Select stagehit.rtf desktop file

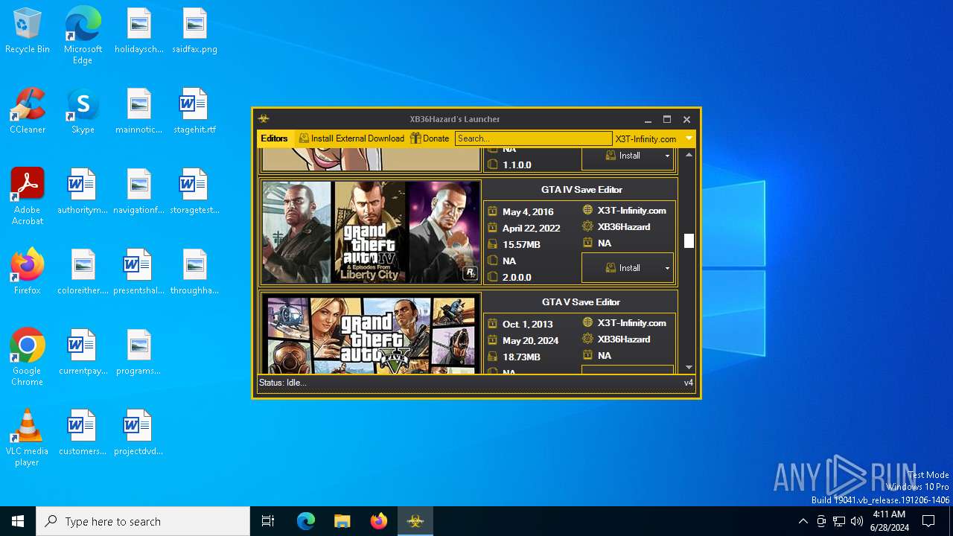coord(194,111)
